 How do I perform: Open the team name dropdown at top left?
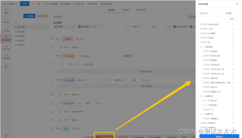pos(10,4)
